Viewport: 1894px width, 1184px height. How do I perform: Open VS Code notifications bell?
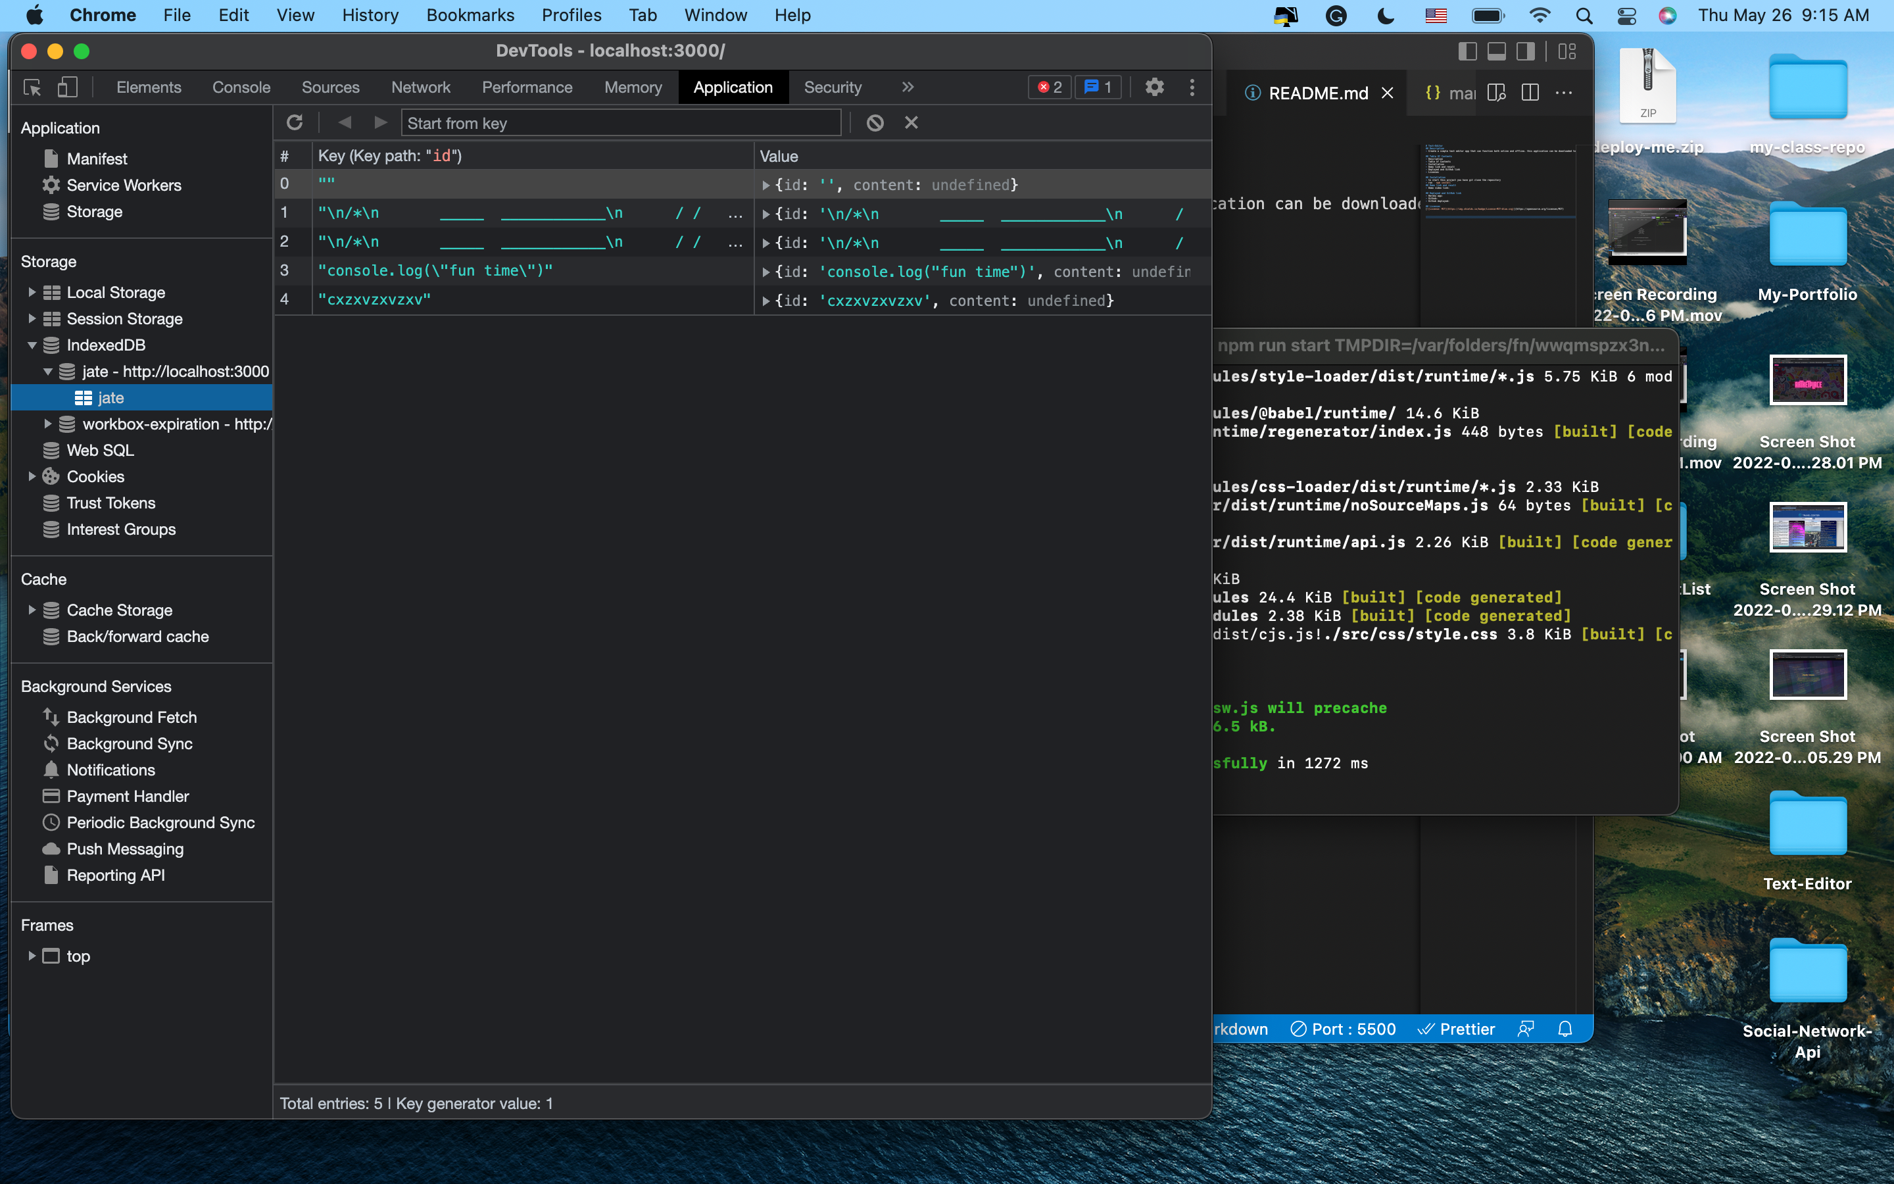(x=1565, y=1029)
